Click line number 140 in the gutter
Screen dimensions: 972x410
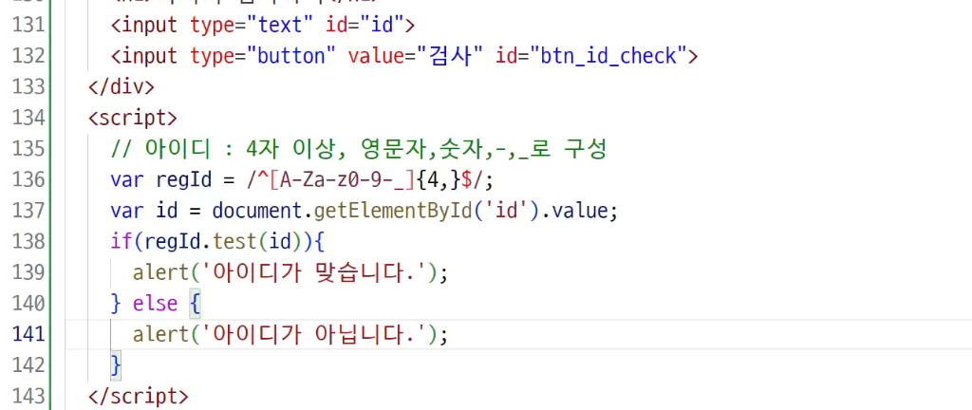(x=28, y=304)
